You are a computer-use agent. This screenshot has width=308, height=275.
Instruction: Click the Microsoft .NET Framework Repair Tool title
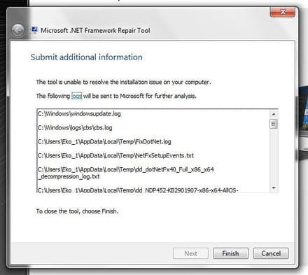point(95,30)
